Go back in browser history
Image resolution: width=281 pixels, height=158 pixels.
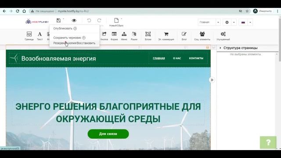(x=4, y=11)
